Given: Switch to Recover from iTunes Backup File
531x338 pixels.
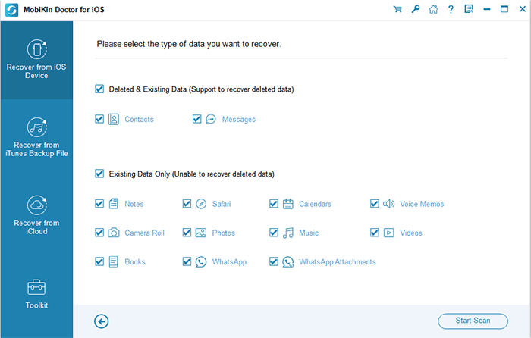Looking at the screenshot, I should point(36,138).
